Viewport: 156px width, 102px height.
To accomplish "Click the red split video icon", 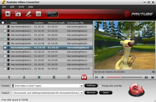I will [84, 77].
